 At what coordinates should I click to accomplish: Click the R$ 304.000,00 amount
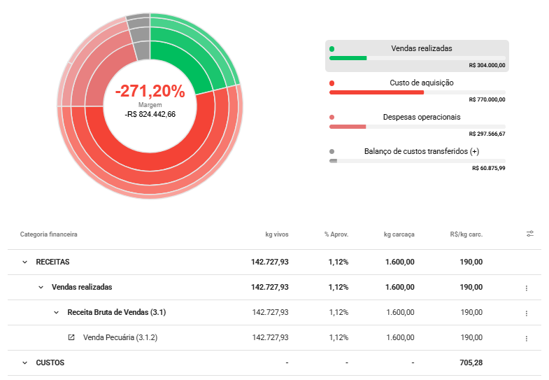[487, 65]
